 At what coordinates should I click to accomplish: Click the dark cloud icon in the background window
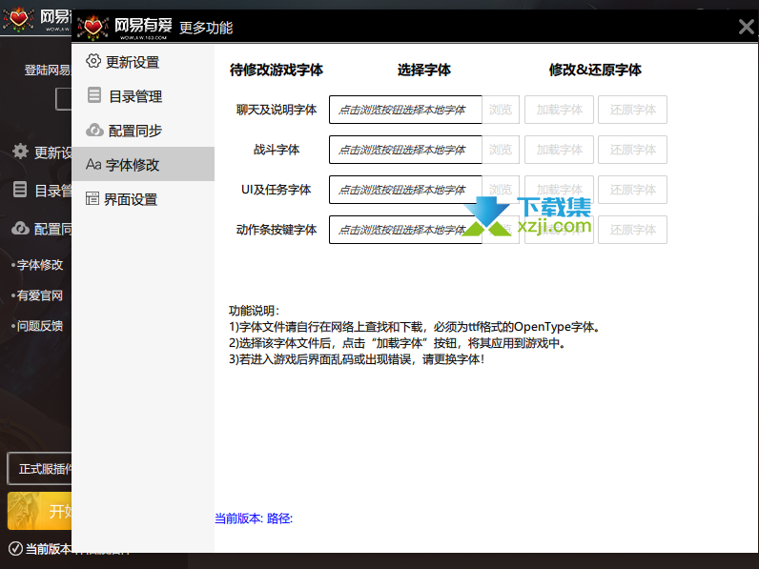[19, 229]
